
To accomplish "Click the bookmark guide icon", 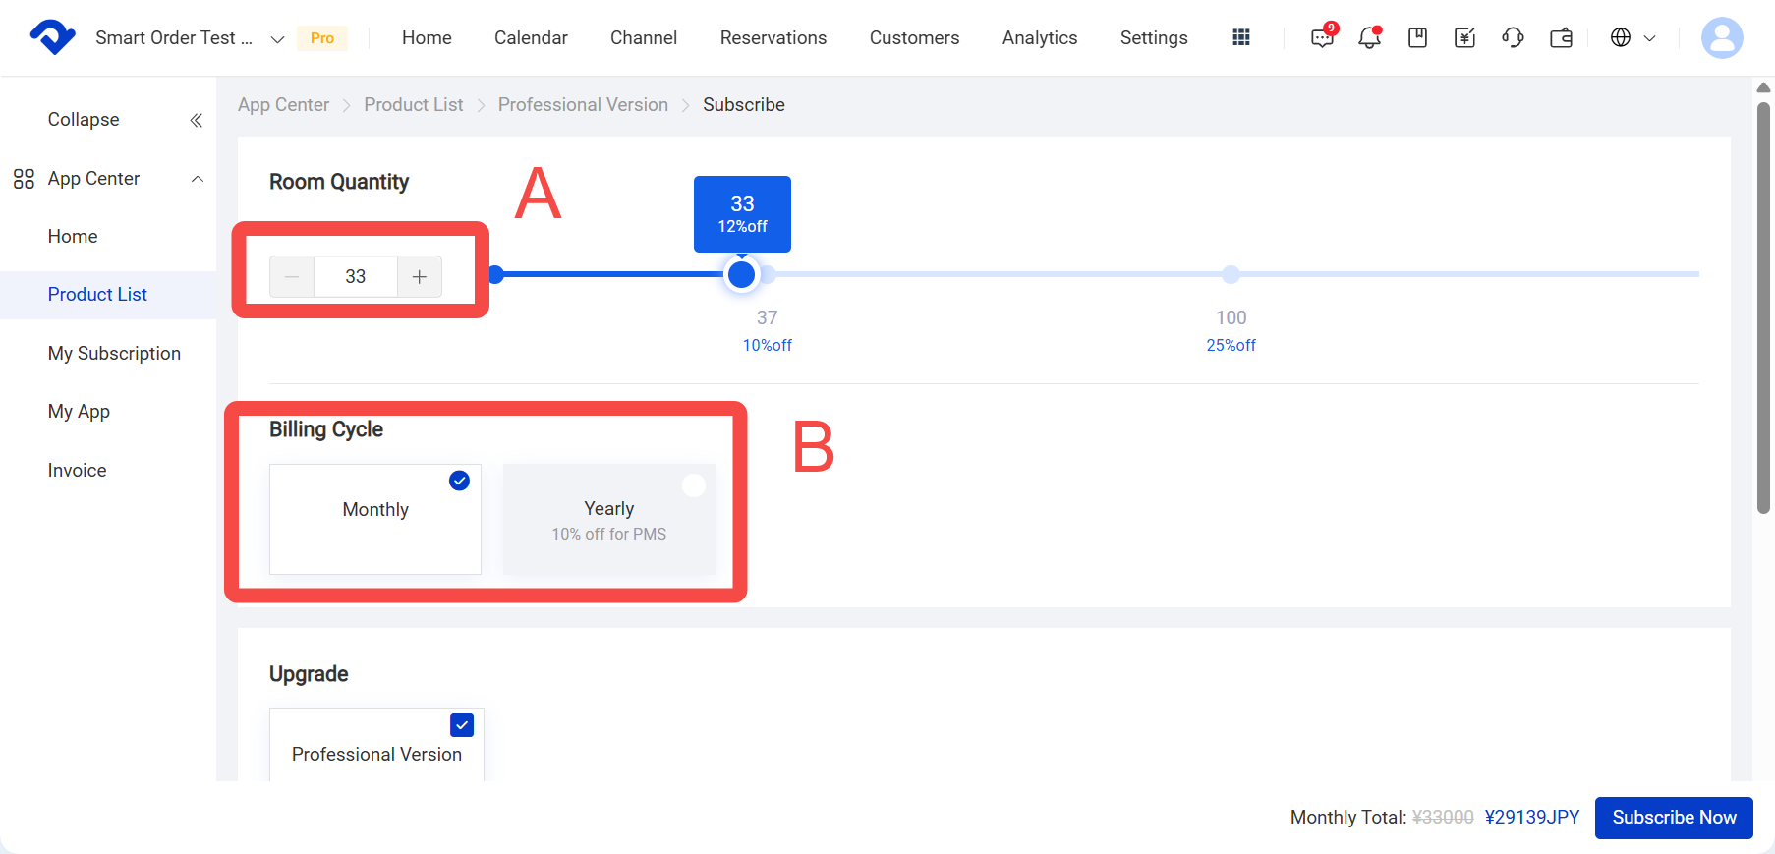I will click(1417, 37).
